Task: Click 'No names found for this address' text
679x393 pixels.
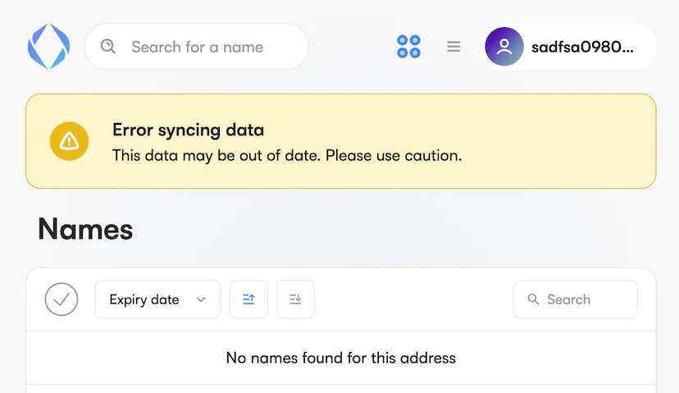Action: tap(340, 358)
